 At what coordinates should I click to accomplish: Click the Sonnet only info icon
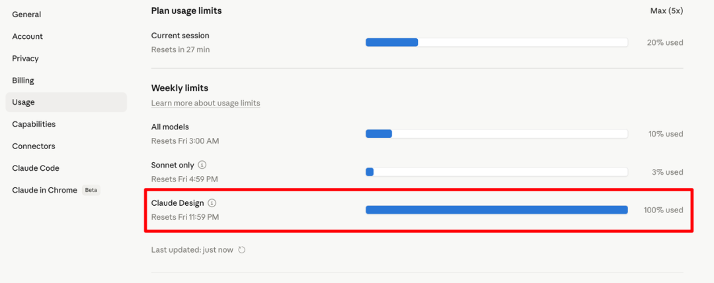[202, 165]
